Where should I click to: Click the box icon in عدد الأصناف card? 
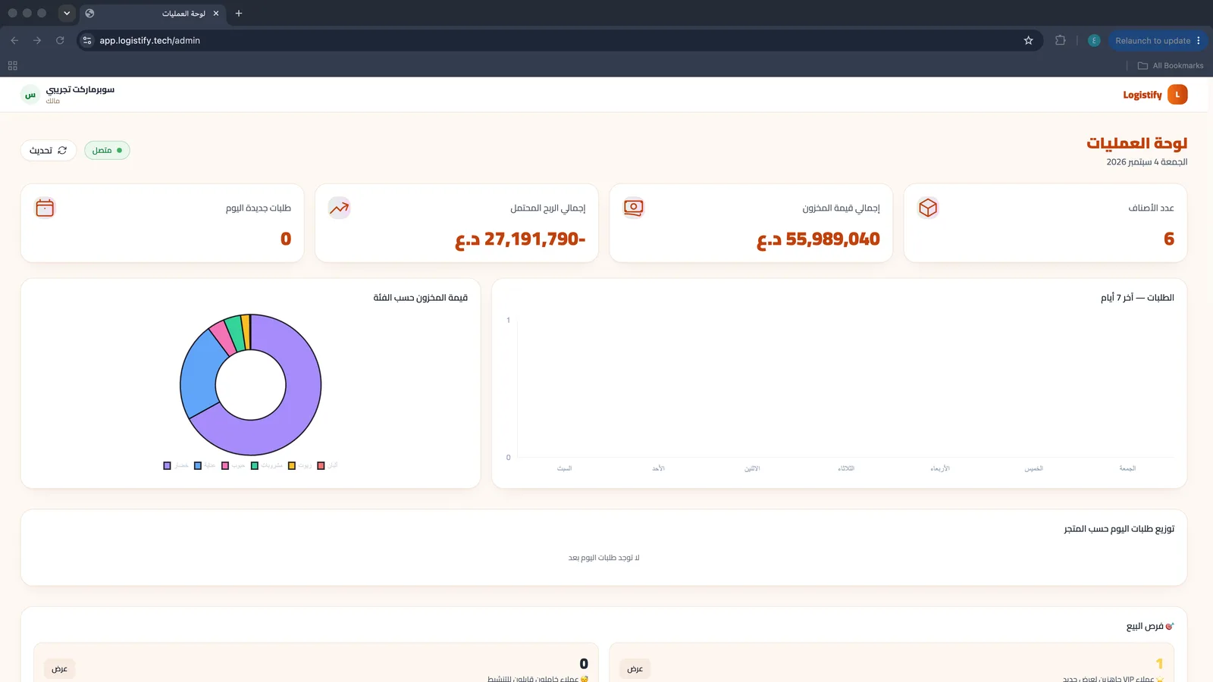point(928,208)
